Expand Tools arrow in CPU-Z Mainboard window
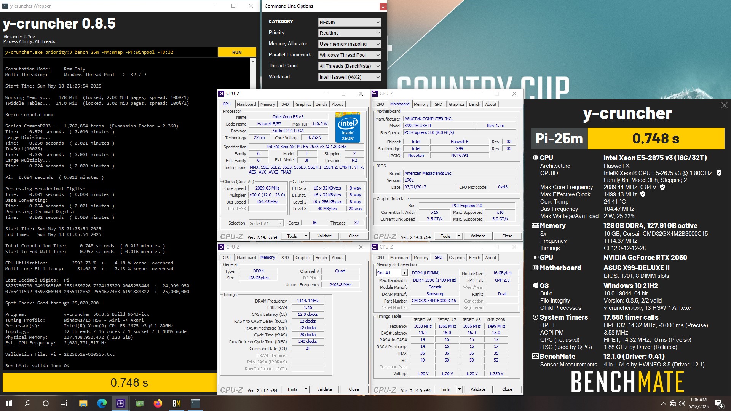731x411 pixels. coord(459,236)
